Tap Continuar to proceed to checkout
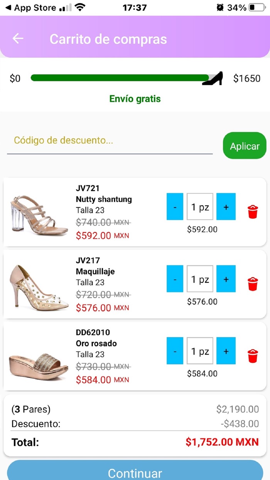 pos(135,473)
